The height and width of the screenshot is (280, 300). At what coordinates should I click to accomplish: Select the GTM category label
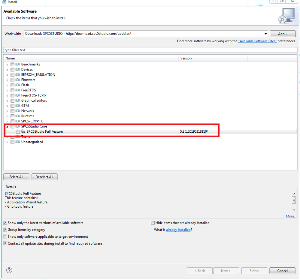(x=25, y=106)
